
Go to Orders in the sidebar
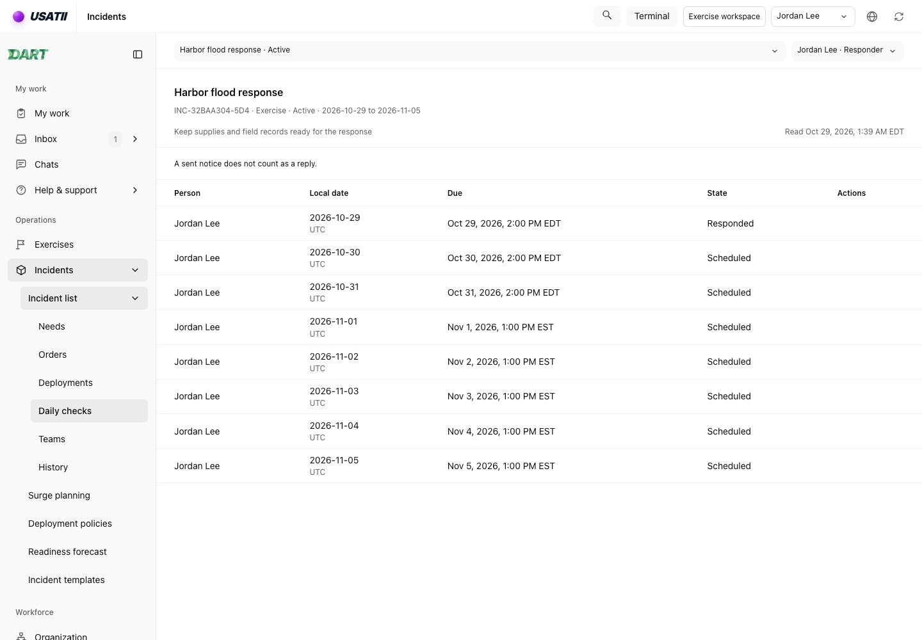[x=89, y=355]
